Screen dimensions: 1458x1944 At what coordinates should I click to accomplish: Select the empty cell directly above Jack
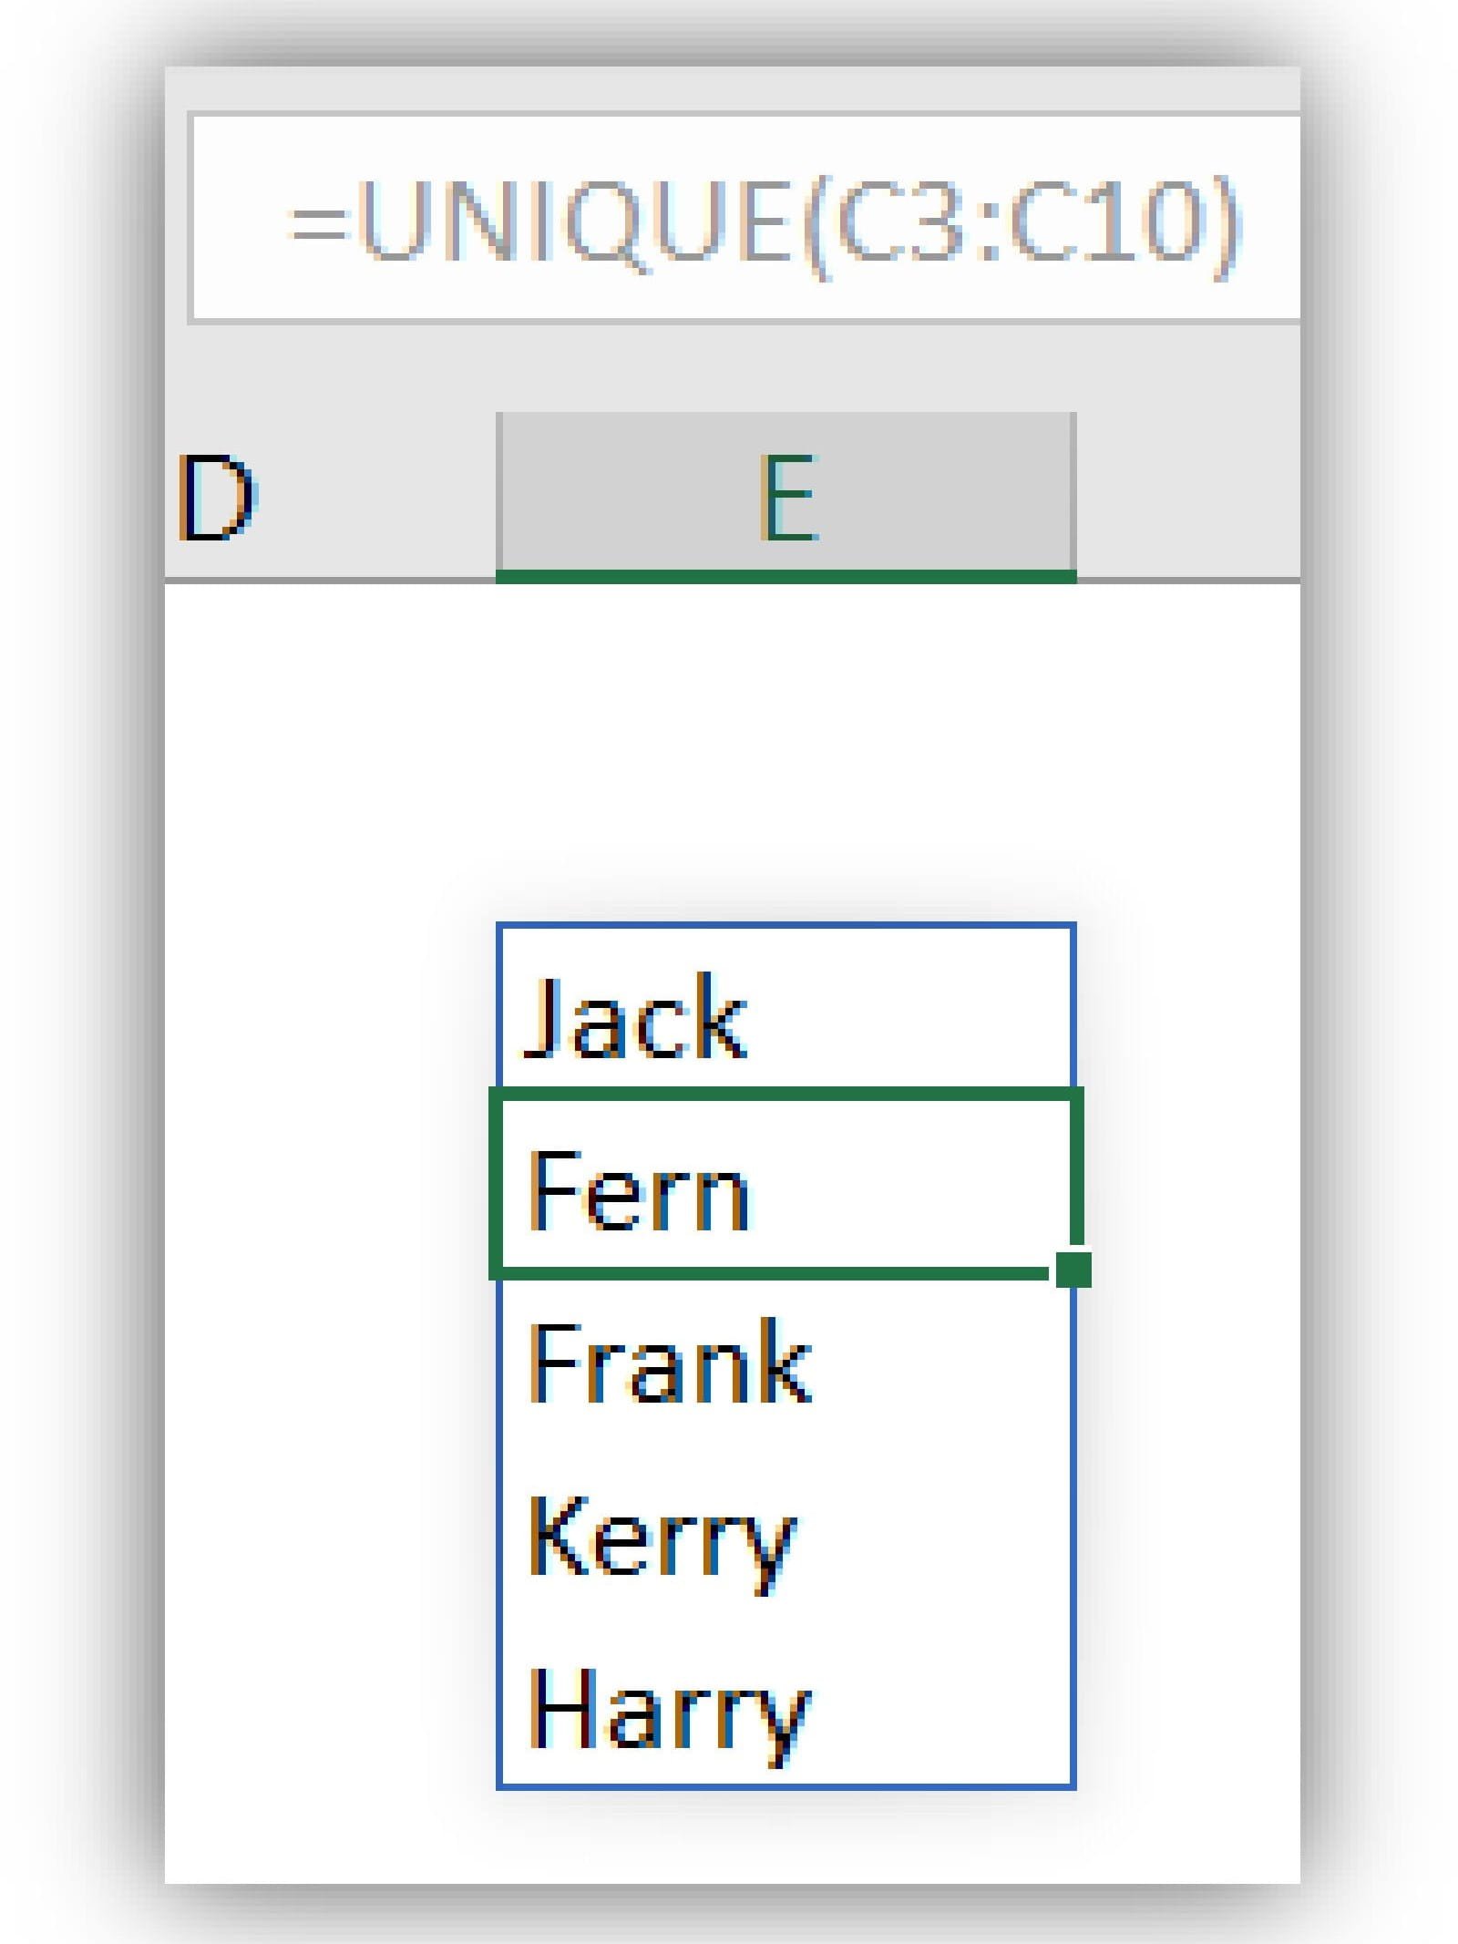[x=786, y=838]
